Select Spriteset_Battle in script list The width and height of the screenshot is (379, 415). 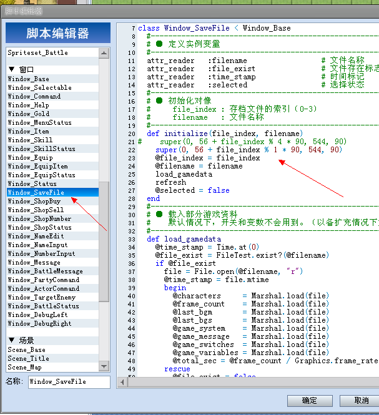tap(52, 52)
